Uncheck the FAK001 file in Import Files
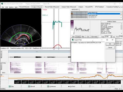This screenshot has height=92, width=123. tap(72, 43)
